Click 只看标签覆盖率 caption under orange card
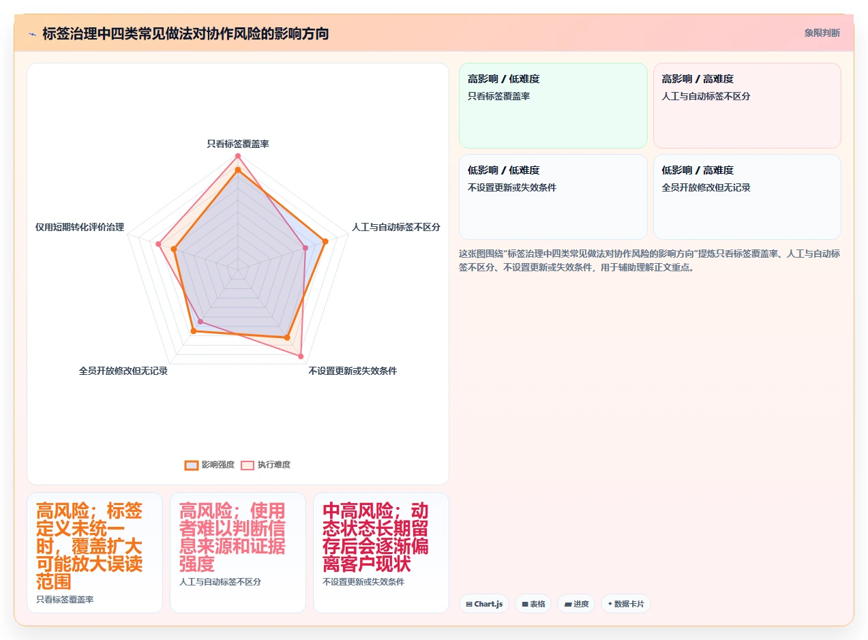The image size is (868, 640). (x=65, y=599)
